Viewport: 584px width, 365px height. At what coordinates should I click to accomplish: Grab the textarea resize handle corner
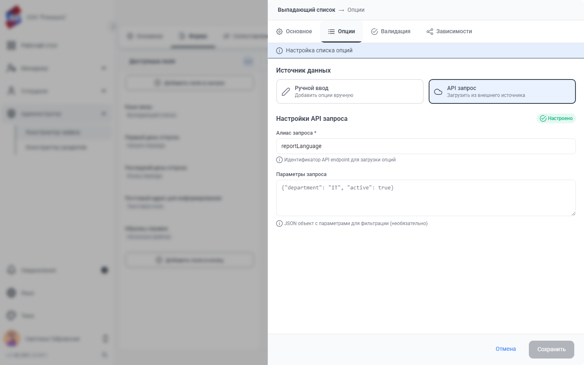[x=573, y=214]
